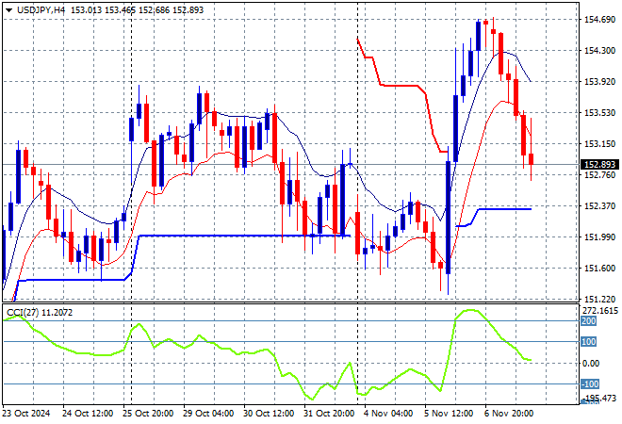Image resolution: width=622 pixels, height=424 pixels.
Task: Click the 29 Oct 04:00 time label
Action: pyautogui.click(x=208, y=414)
